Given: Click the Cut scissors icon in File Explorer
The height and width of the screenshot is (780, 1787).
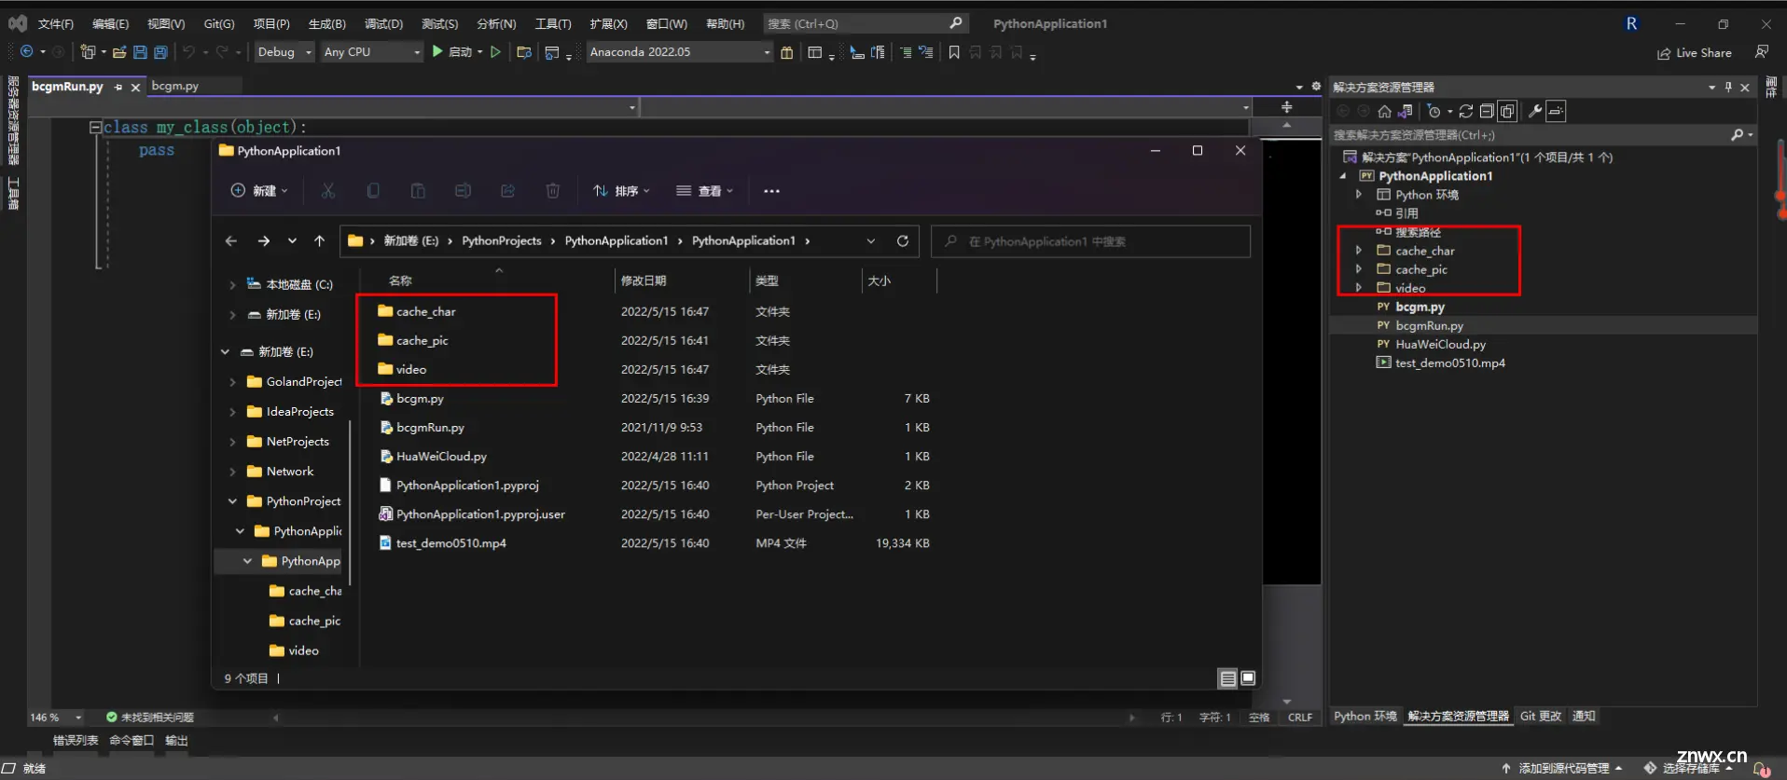Looking at the screenshot, I should [x=328, y=191].
